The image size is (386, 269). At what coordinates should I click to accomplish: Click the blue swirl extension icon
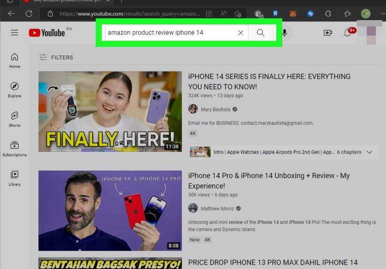tap(310, 14)
